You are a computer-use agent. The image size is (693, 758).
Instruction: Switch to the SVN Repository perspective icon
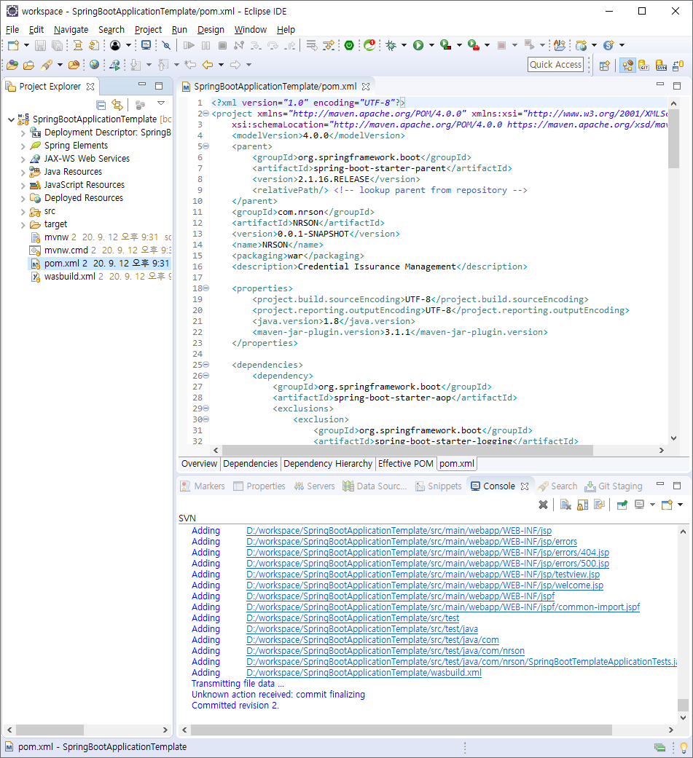click(661, 66)
